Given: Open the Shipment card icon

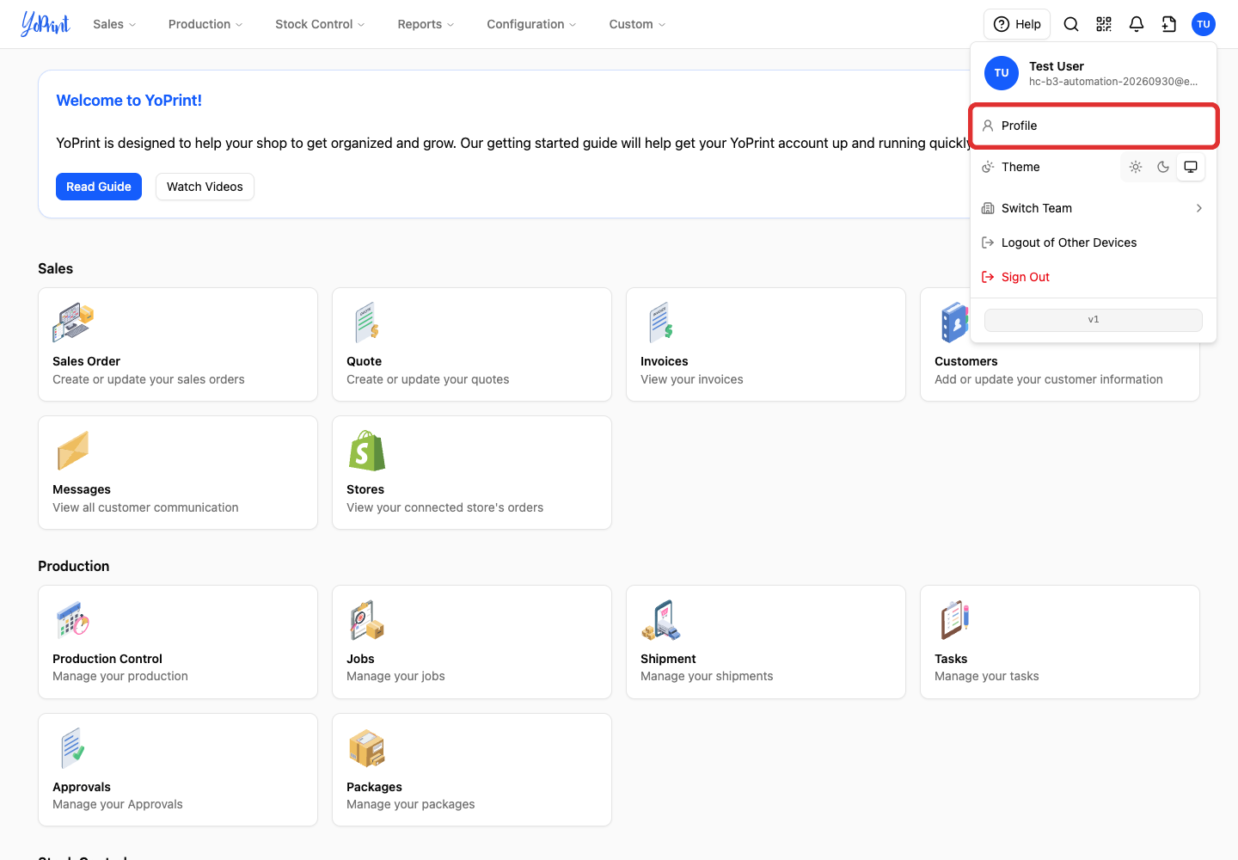Looking at the screenshot, I should pos(661,620).
